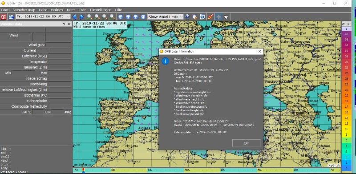
Task: Pan map left with blue arrow
Action: [x=120, y=17]
